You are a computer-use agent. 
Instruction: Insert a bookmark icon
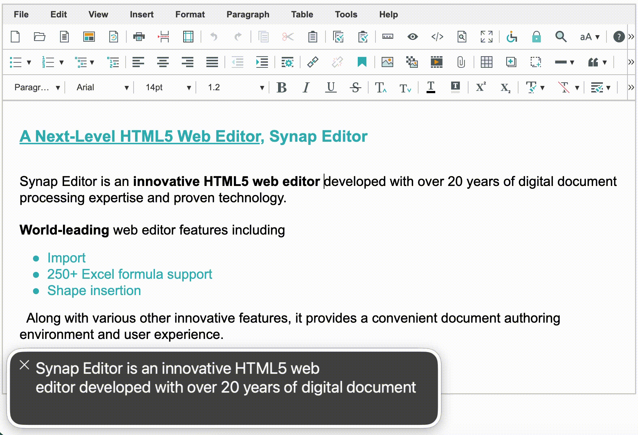tap(362, 62)
